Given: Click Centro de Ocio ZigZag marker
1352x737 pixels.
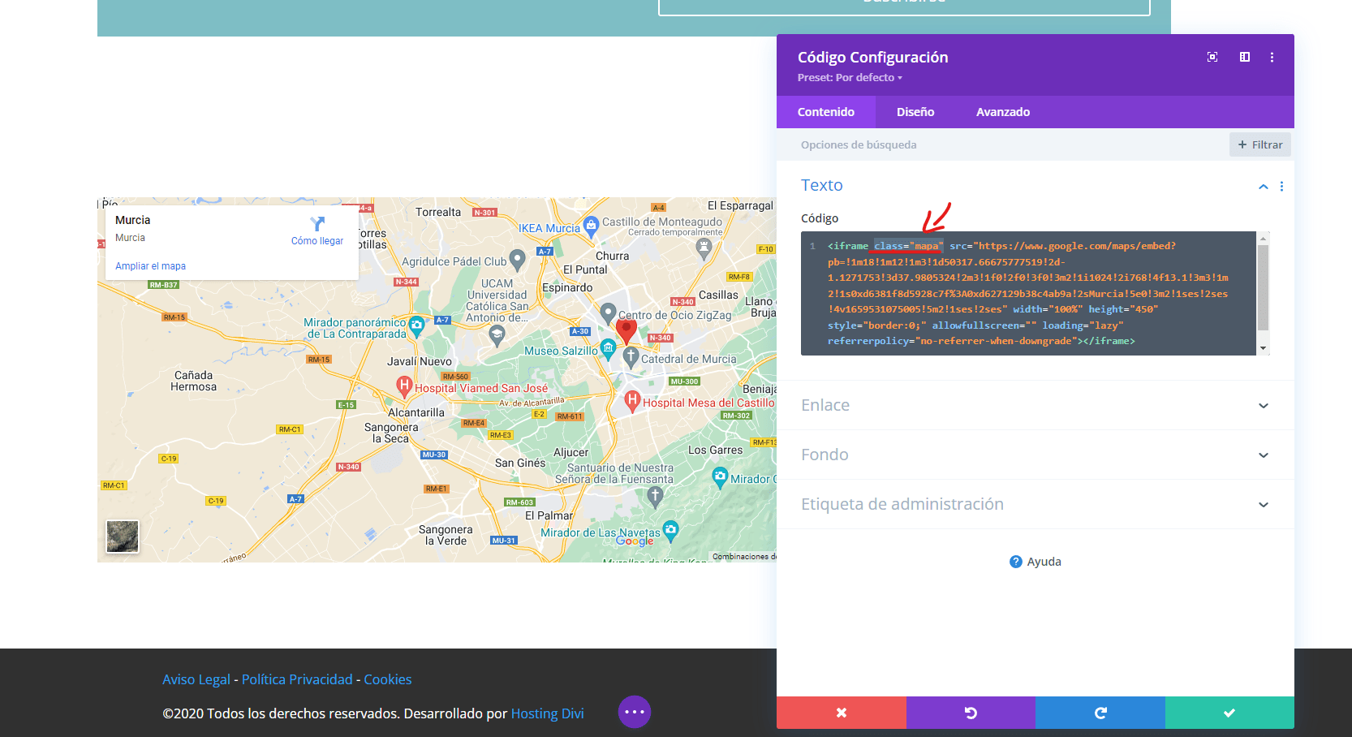Looking at the screenshot, I should 608,312.
